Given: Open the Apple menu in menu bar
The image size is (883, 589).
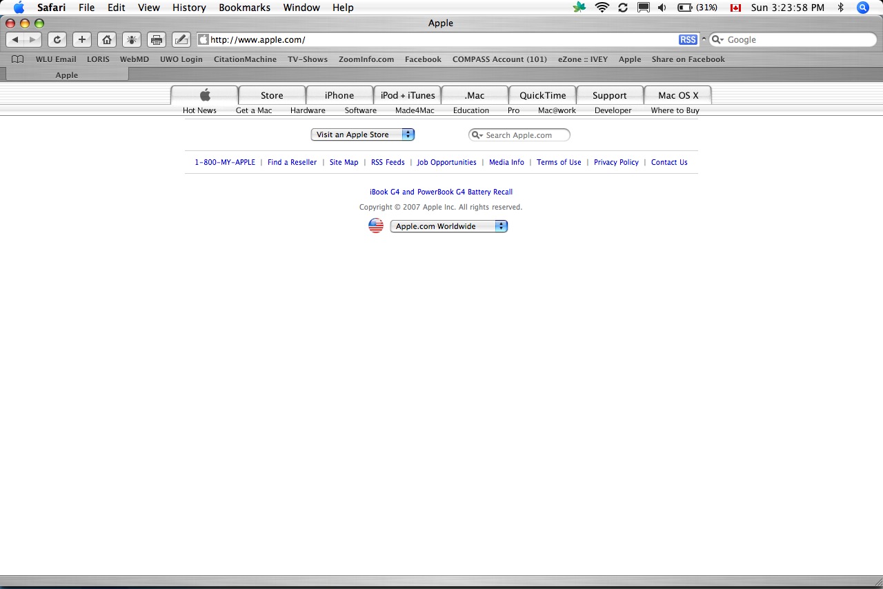Looking at the screenshot, I should [x=19, y=8].
